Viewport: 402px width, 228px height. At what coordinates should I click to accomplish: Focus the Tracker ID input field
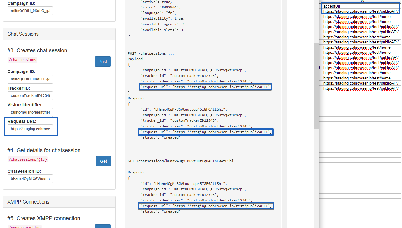click(30, 95)
